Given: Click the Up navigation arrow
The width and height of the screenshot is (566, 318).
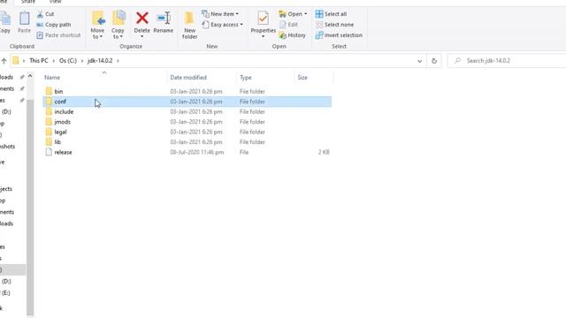Looking at the screenshot, I should coord(4,61).
